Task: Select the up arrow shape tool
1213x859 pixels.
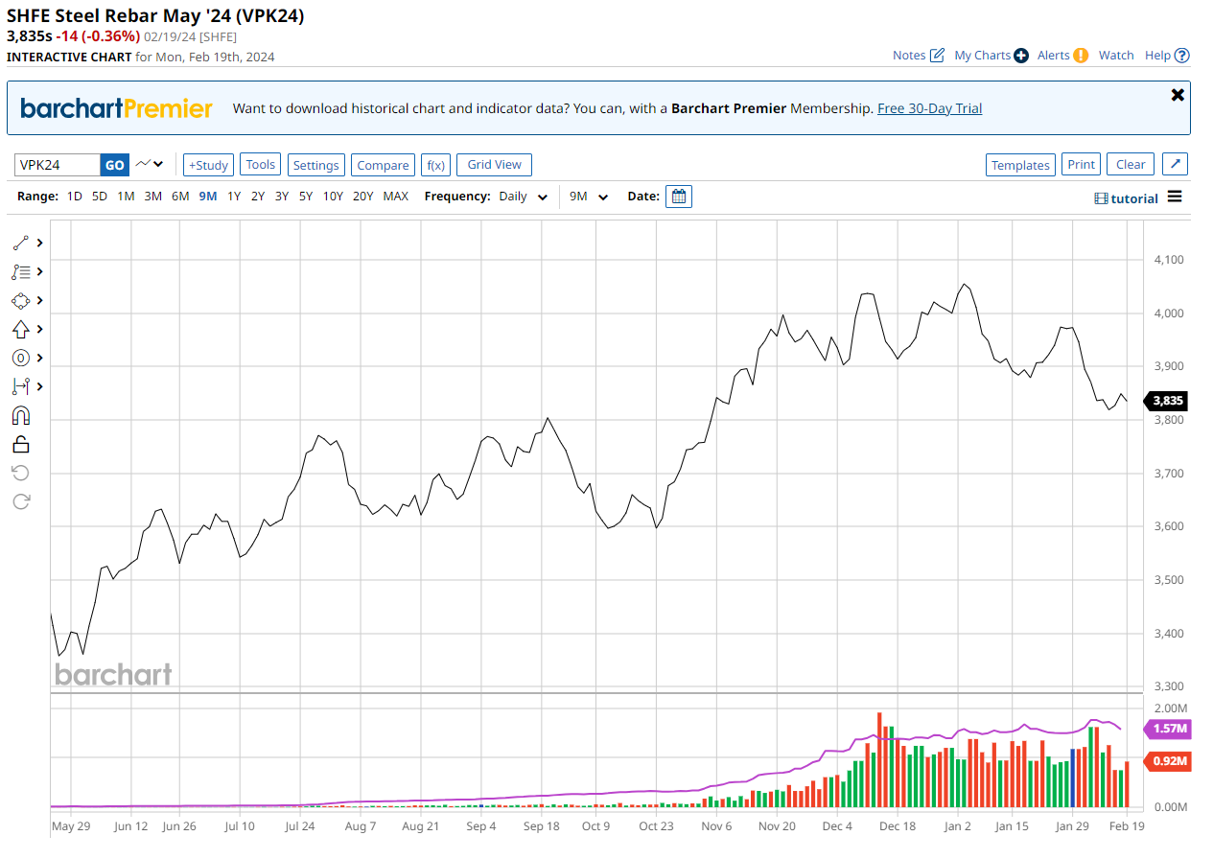Action: coord(21,330)
